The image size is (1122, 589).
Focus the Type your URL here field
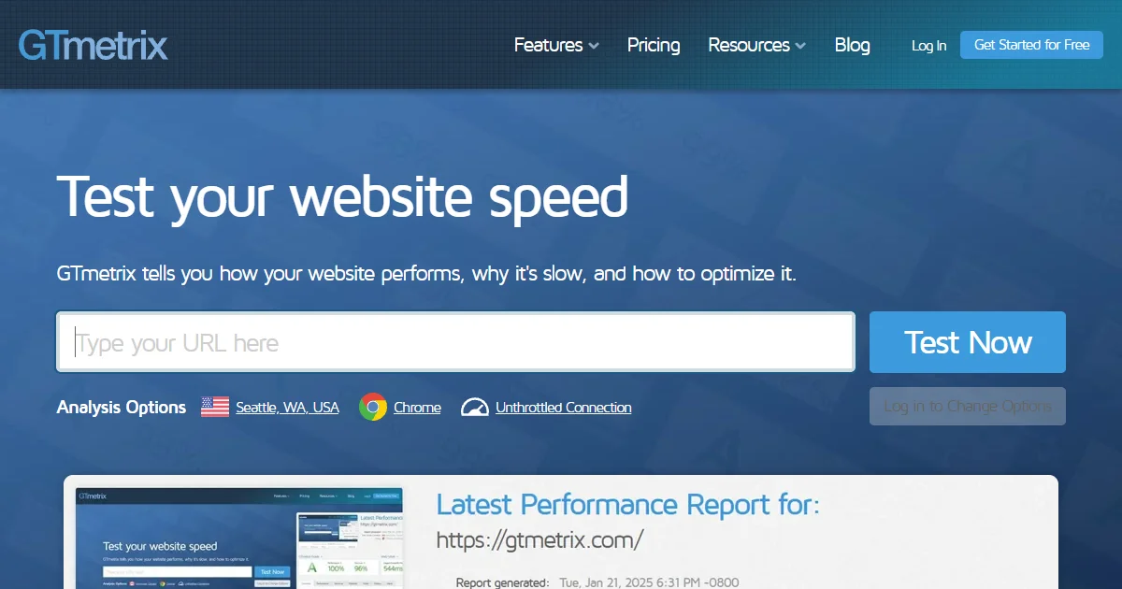point(455,342)
